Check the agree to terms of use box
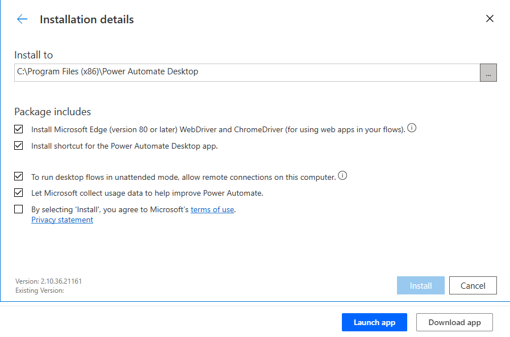 coord(19,209)
